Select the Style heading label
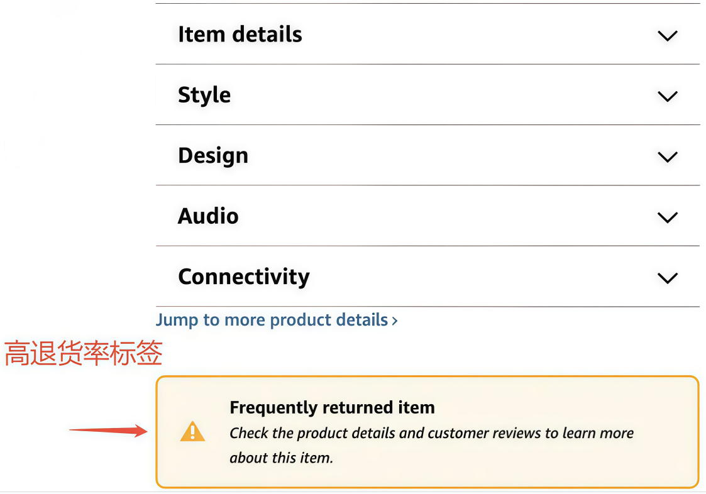Screen dimensions: 706x494 [204, 95]
